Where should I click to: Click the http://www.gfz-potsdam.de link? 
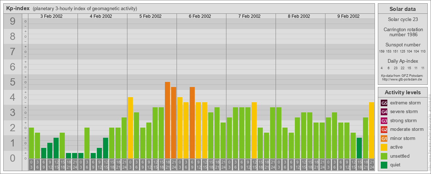coord(402,79)
